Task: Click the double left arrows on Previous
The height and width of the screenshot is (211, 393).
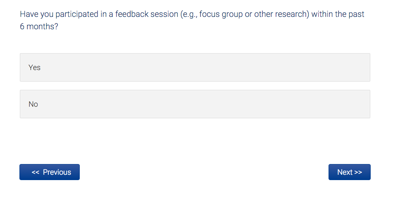Action: tap(36, 172)
